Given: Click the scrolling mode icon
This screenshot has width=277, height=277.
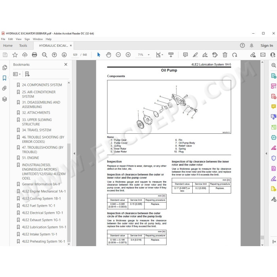Looking at the screenshot, I should [x=171, y=55].
